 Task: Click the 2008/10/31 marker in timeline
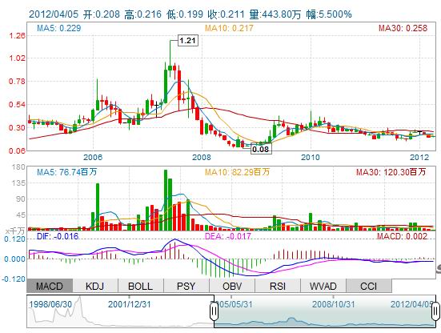tap(333, 304)
